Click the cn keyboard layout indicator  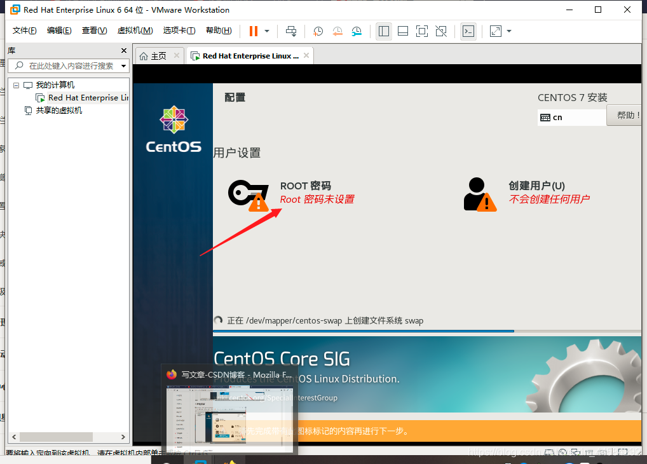571,117
